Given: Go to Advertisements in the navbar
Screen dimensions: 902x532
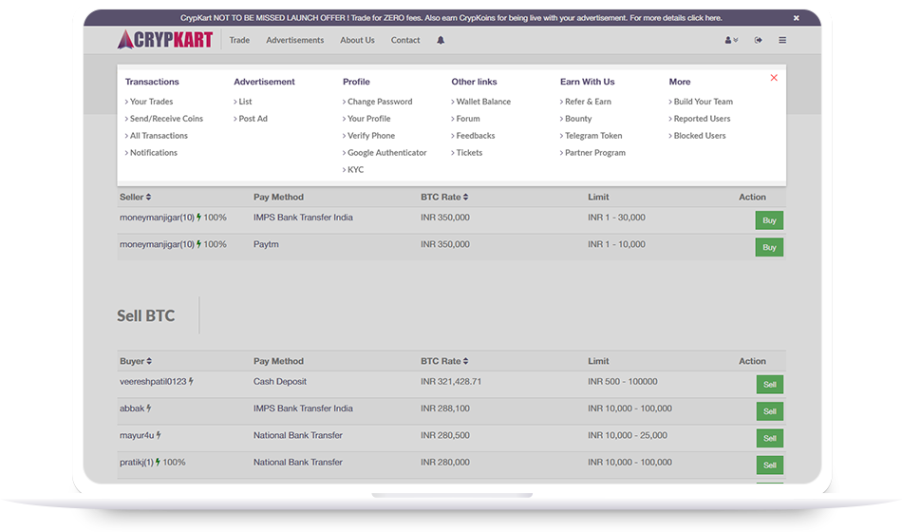Looking at the screenshot, I should click(x=294, y=41).
